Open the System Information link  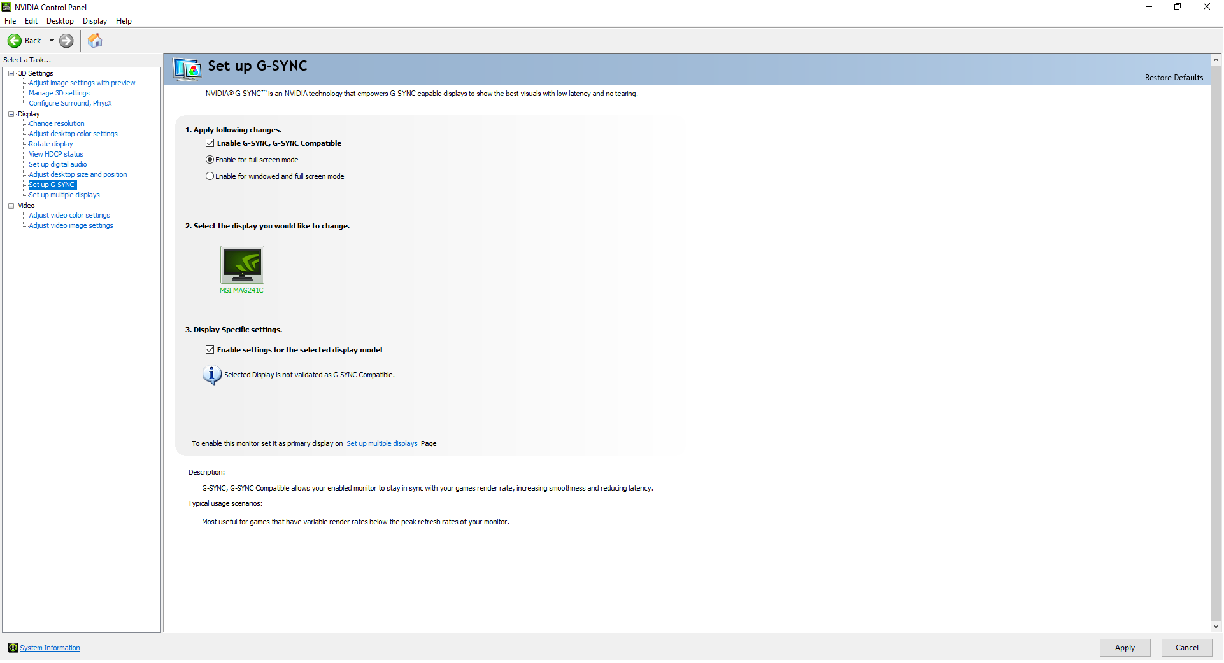pos(50,648)
